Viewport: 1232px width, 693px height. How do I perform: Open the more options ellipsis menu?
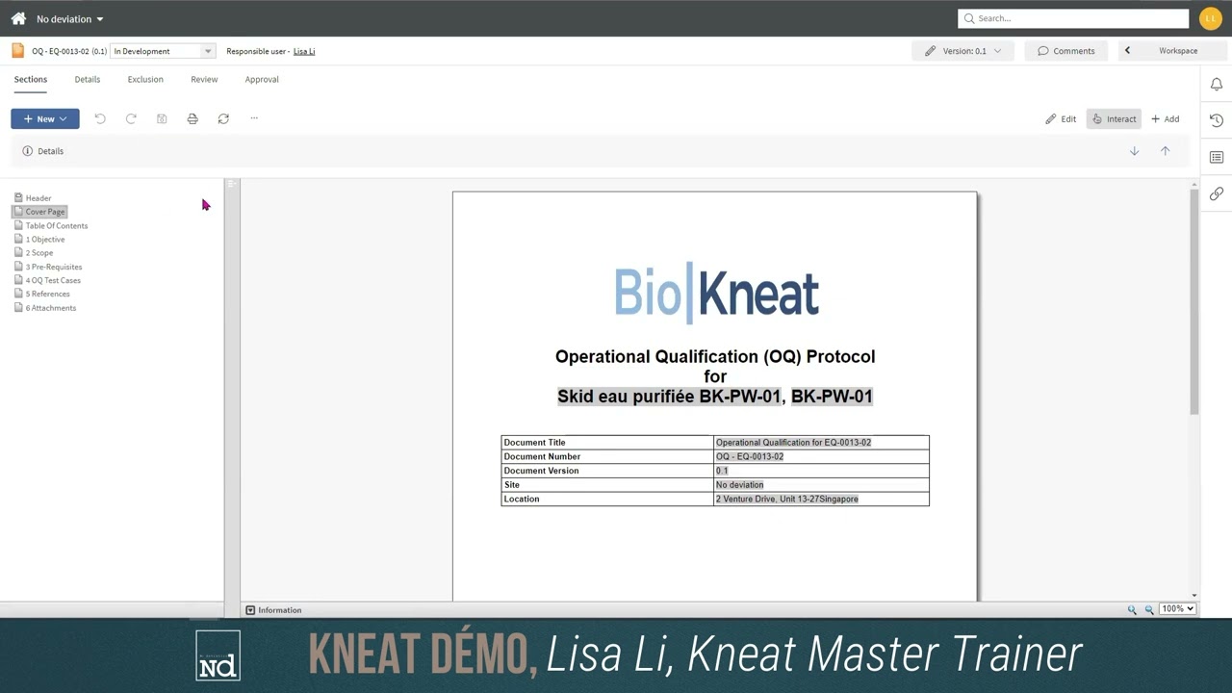click(x=254, y=118)
